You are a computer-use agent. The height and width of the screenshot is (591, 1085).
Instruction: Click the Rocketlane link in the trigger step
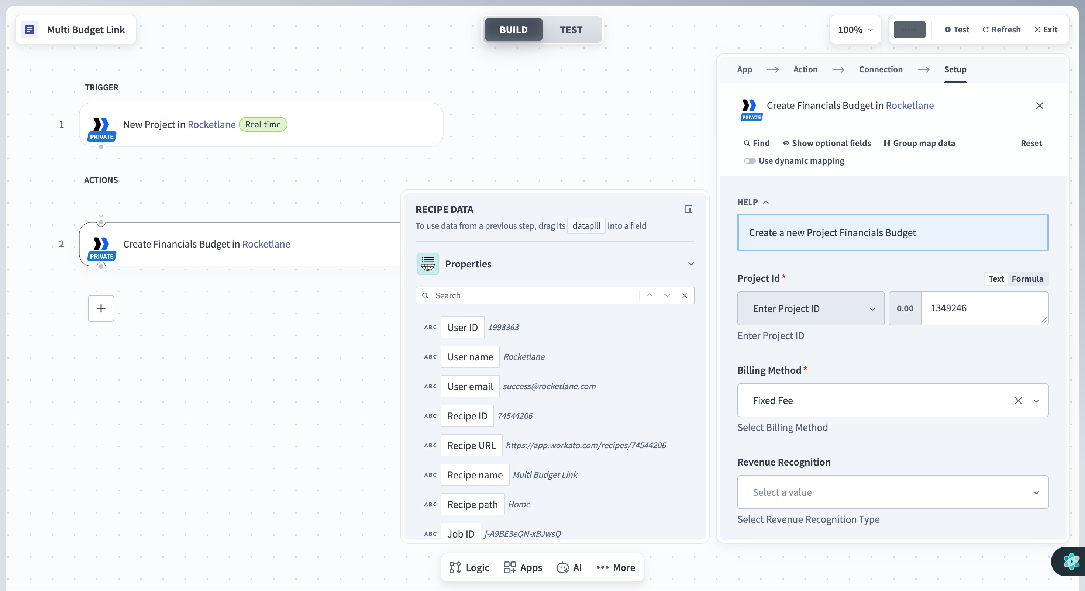click(x=211, y=124)
